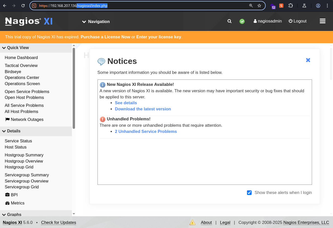Click the sidebar scroll down arrow
Screen dimensions: 333x228
click(x=74, y=214)
